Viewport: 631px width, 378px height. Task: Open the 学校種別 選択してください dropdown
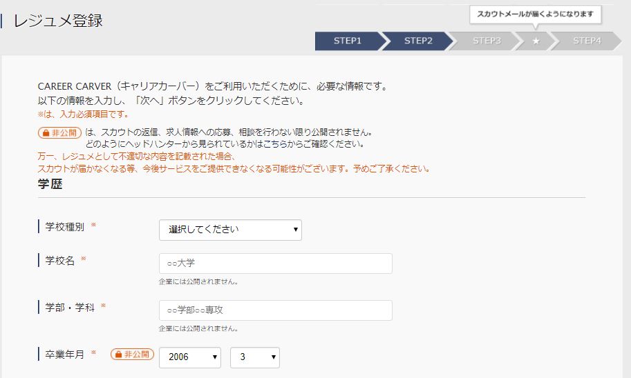point(230,230)
